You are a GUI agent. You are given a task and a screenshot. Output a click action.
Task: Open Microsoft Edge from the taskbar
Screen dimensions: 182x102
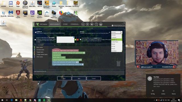12,100
